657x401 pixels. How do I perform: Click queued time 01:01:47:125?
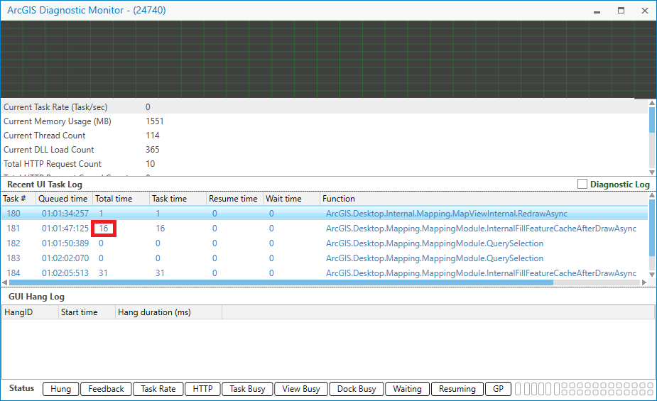[65, 229]
